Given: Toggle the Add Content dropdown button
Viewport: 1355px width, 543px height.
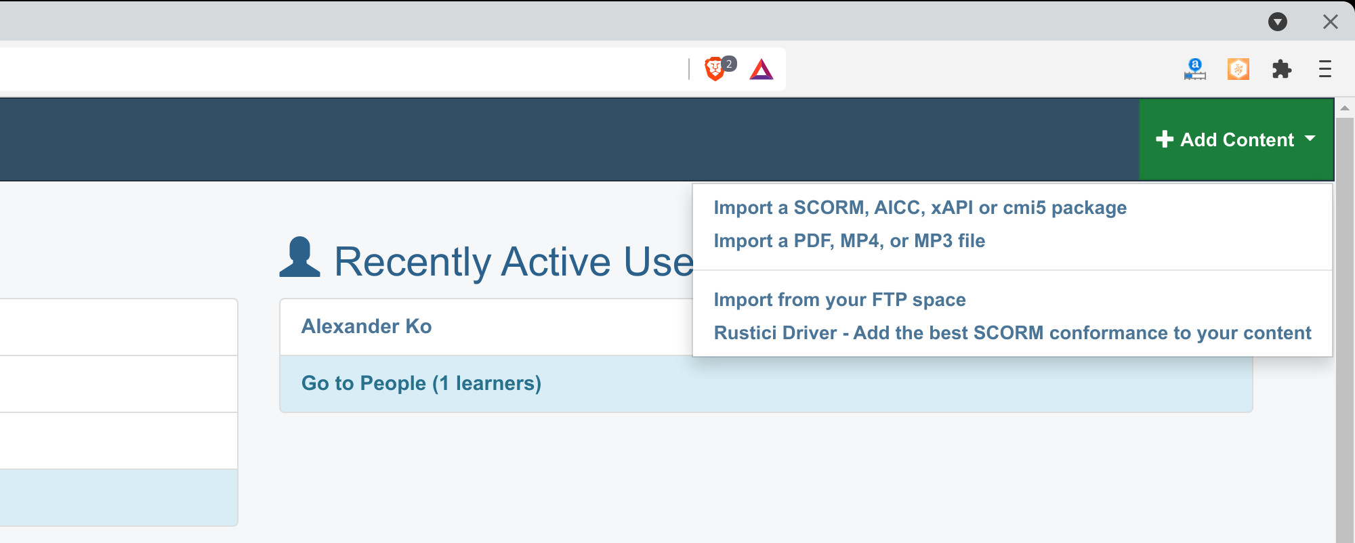Looking at the screenshot, I should coord(1236,139).
